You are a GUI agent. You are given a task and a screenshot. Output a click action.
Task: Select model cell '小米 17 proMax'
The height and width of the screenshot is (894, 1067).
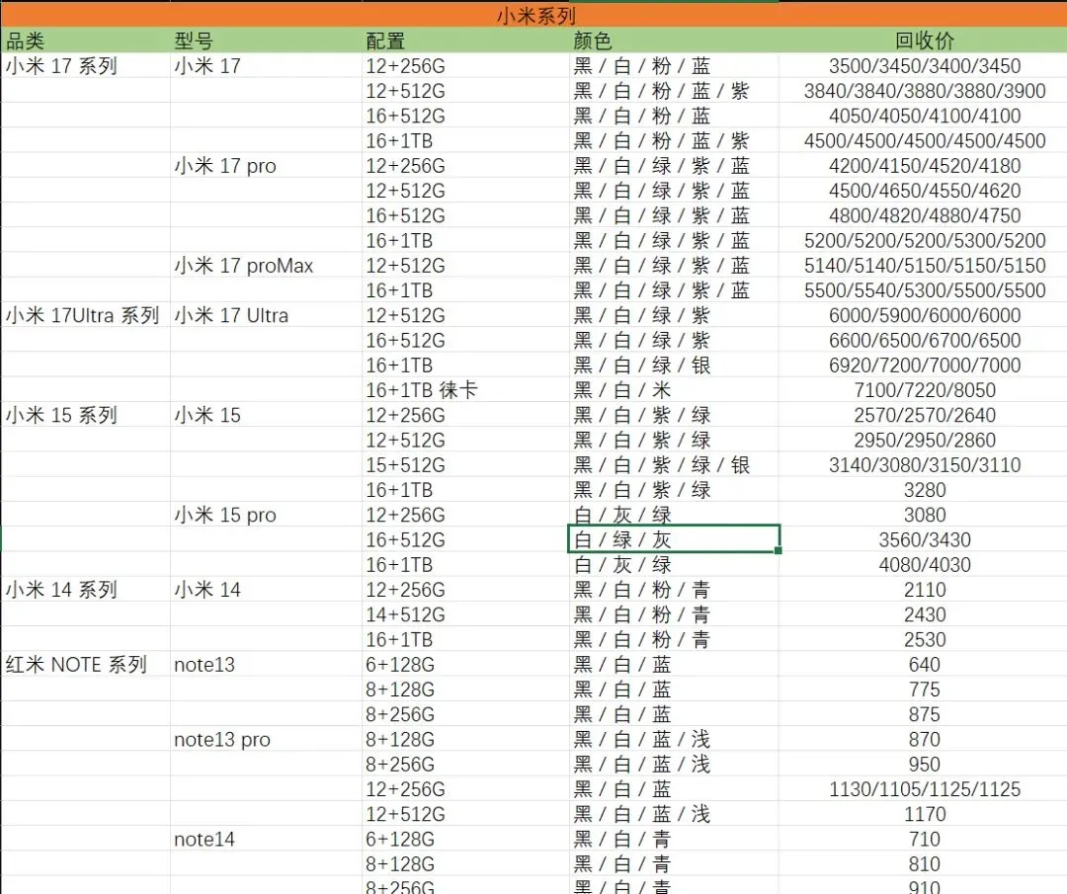266,266
